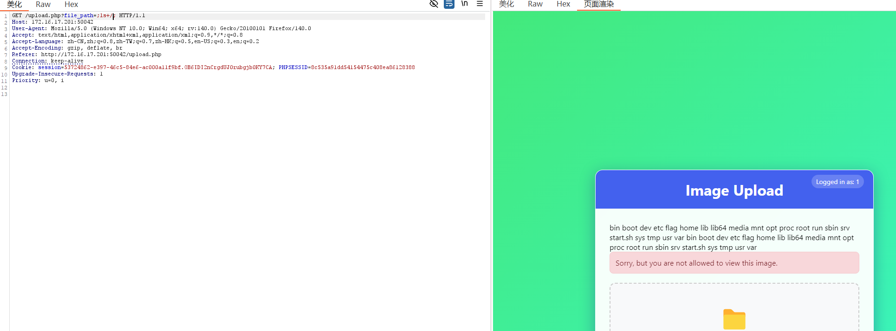Place cursor on the GET /upload.php request line
The width and height of the screenshot is (896, 331).
(78, 16)
